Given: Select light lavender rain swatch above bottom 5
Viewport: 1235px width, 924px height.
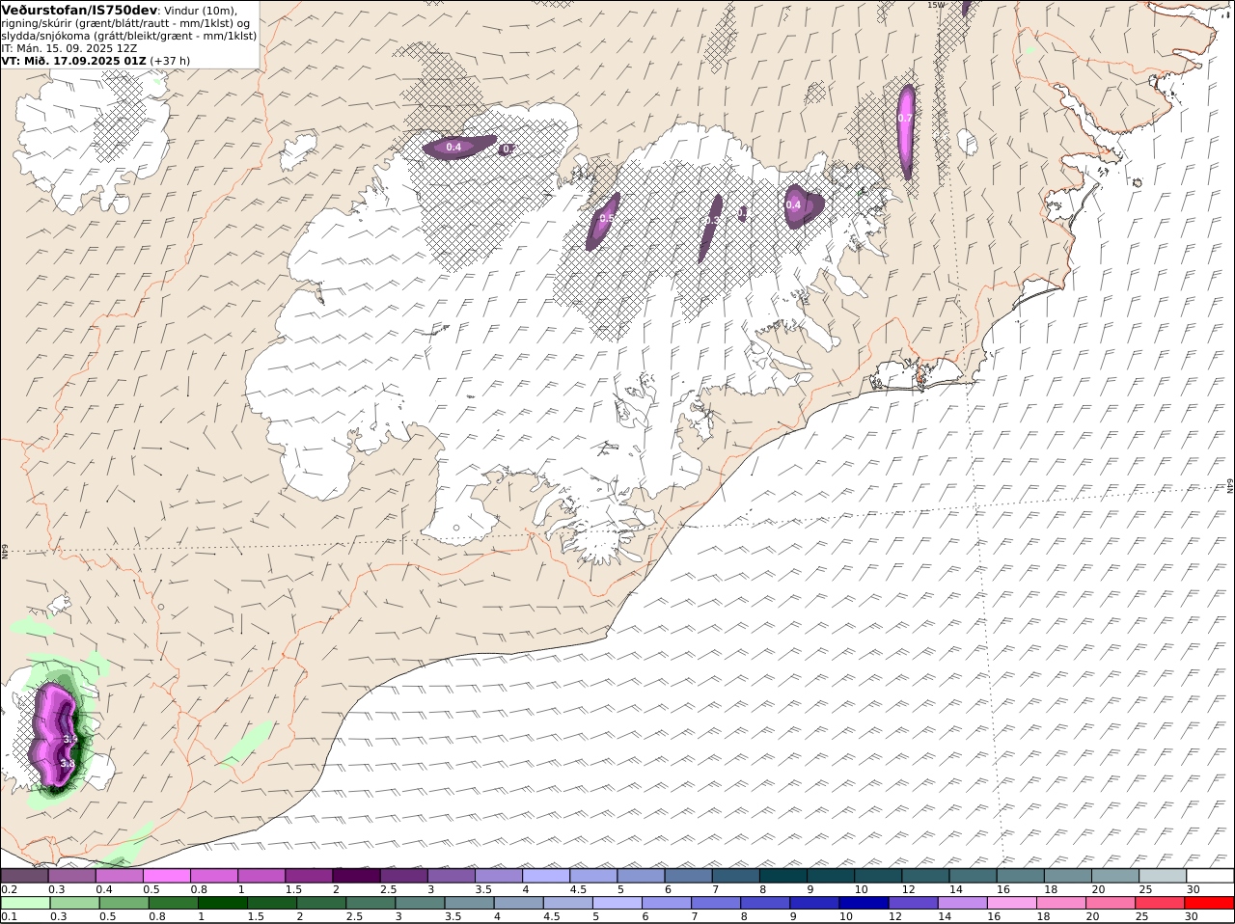Looking at the screenshot, I should (x=617, y=903).
